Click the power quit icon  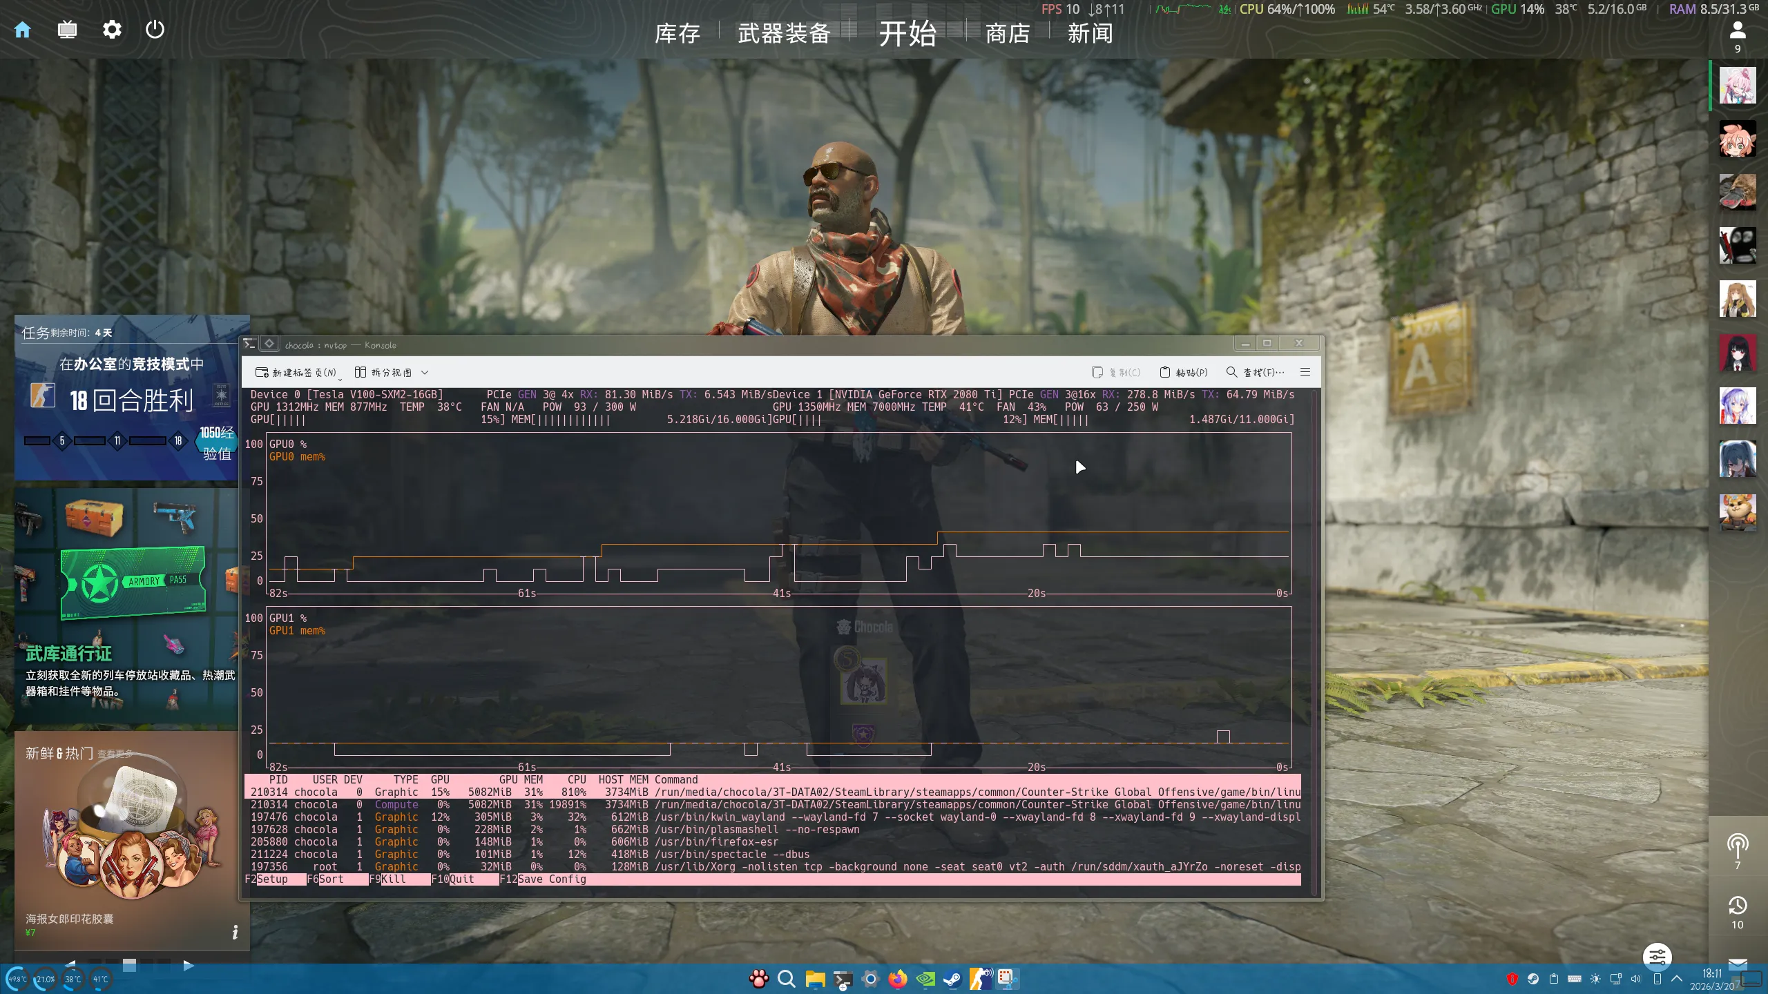tap(155, 30)
